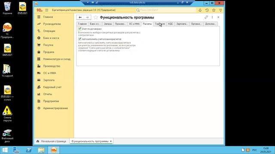The width and height of the screenshot is (275, 154).
Task: Switch to the Зарплата... tab
Action: point(182,24)
